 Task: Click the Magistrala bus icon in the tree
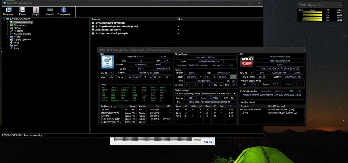pyautogui.click(x=11, y=31)
